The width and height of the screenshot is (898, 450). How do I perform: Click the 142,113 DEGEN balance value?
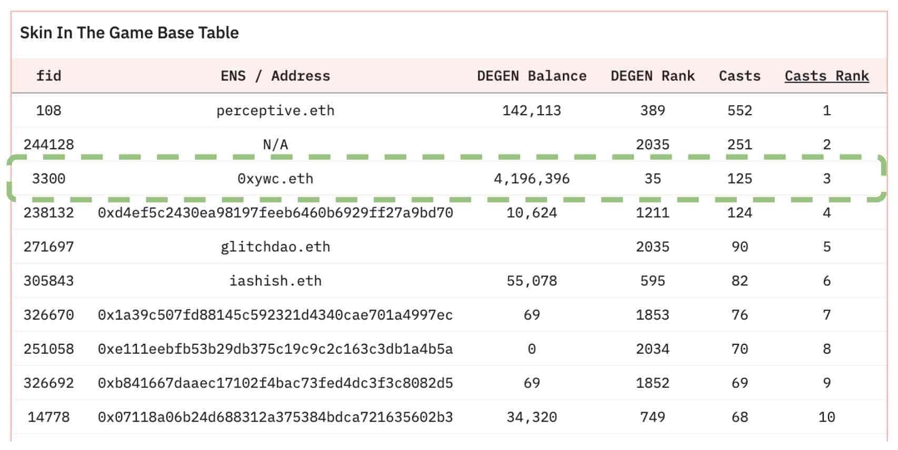531,111
